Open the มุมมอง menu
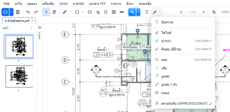Image resolution: width=230 pixels, height=112 pixels. tap(32, 4)
